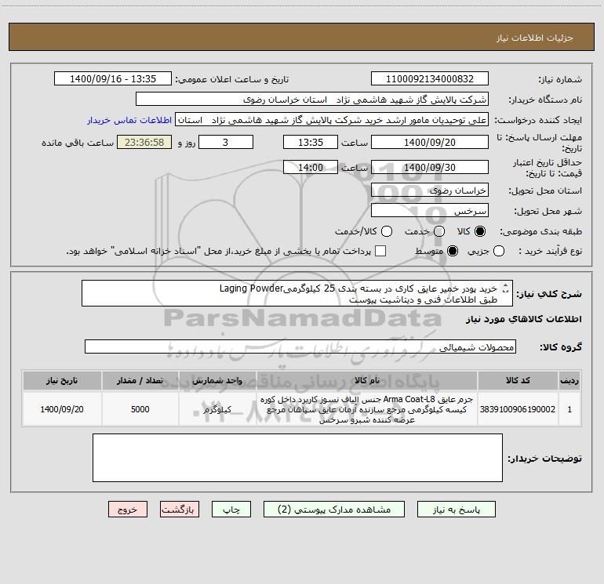Click product code 3839100906190002 cell
Screen dimensions: 604x584
tap(518, 409)
